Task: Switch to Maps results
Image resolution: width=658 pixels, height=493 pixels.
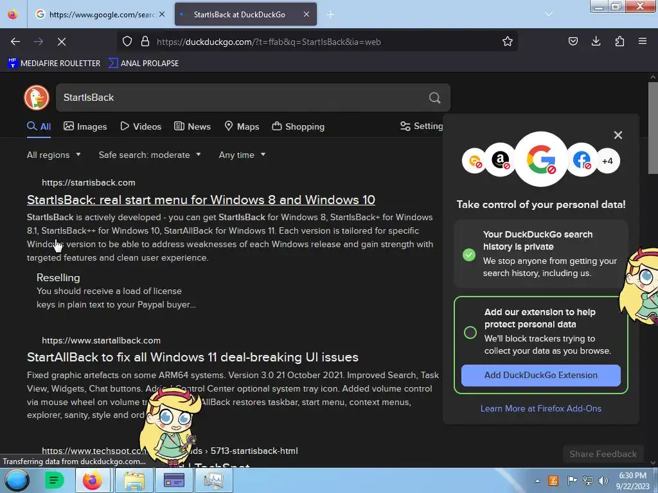Action: pos(242,126)
